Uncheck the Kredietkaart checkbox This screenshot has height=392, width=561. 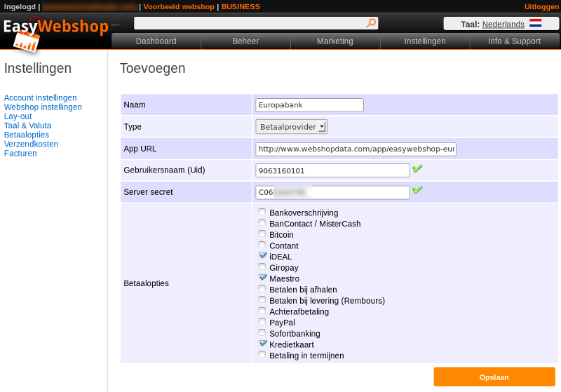coord(262,344)
